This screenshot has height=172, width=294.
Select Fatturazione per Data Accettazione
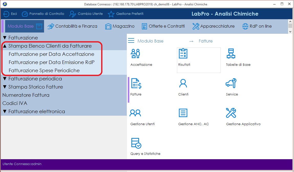point(51,54)
